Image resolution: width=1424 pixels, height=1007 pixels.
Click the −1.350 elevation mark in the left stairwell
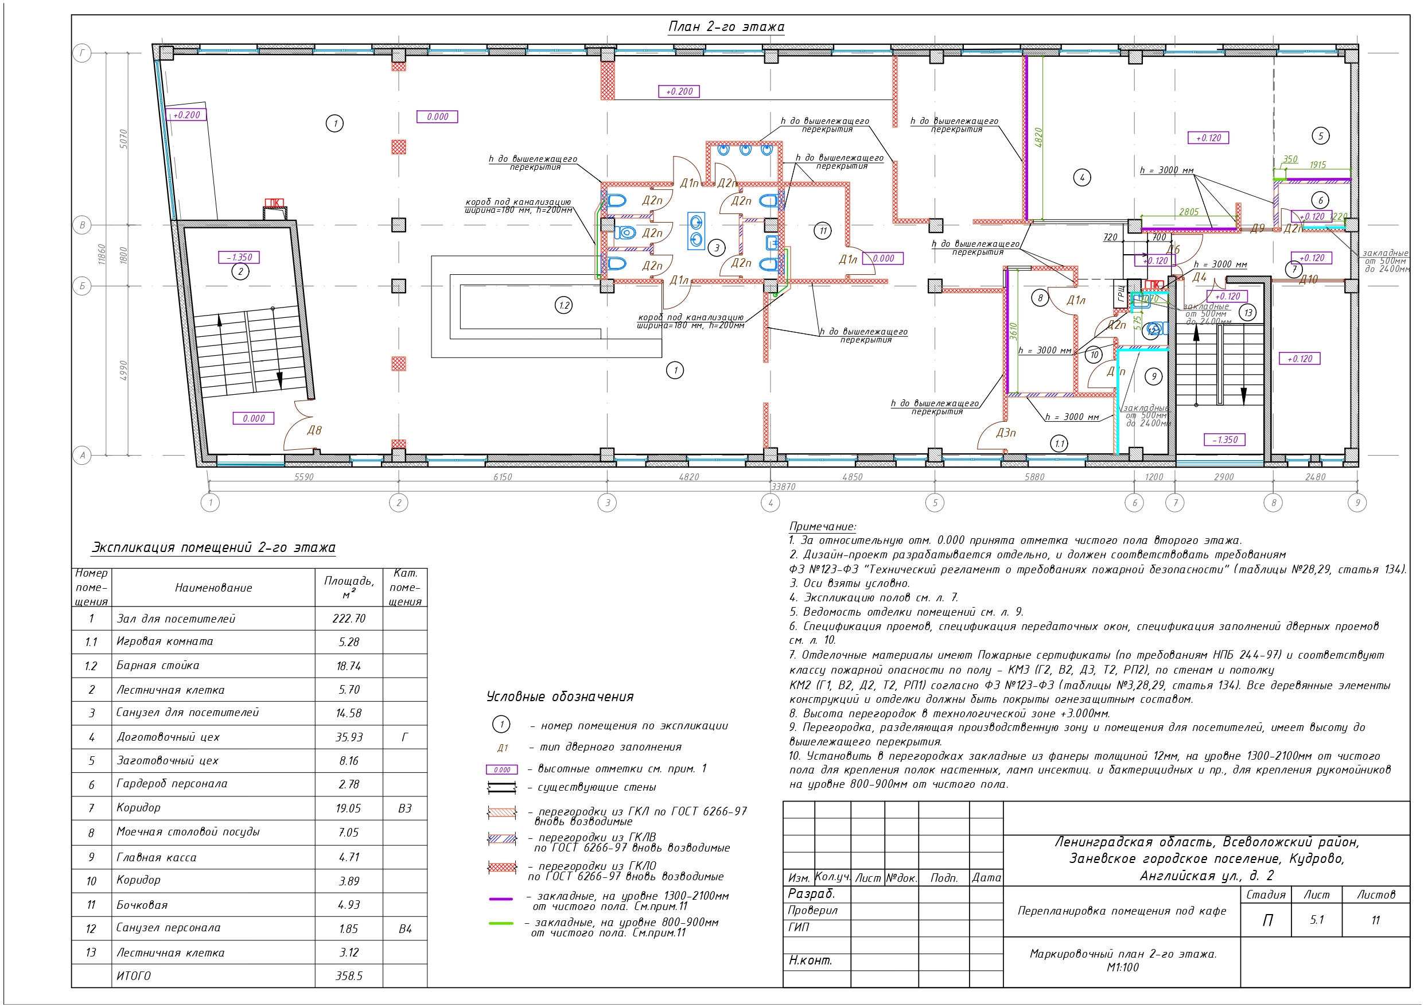[239, 258]
